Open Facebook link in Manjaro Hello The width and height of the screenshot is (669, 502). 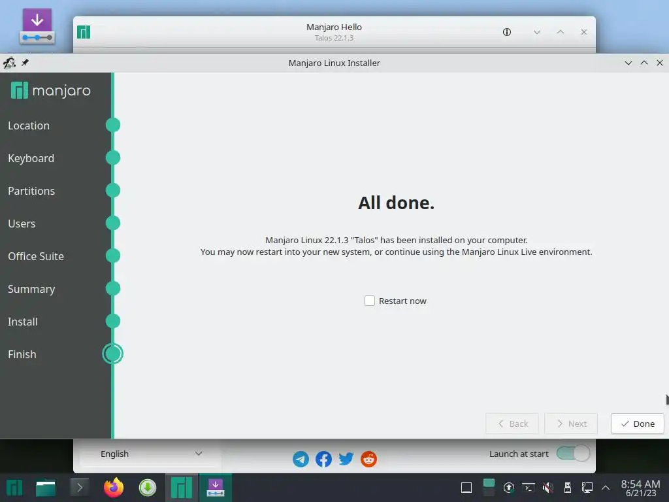pyautogui.click(x=323, y=460)
